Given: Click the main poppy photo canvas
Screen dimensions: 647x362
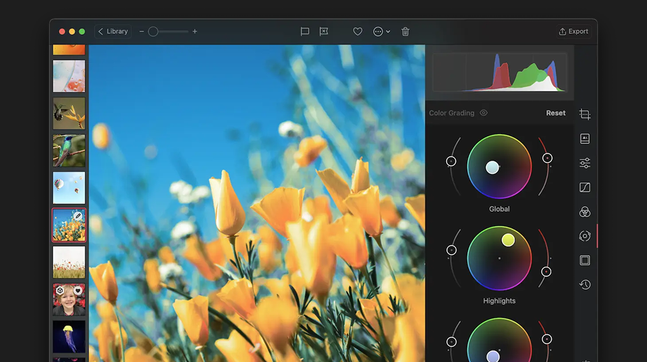Looking at the screenshot, I should (257, 203).
